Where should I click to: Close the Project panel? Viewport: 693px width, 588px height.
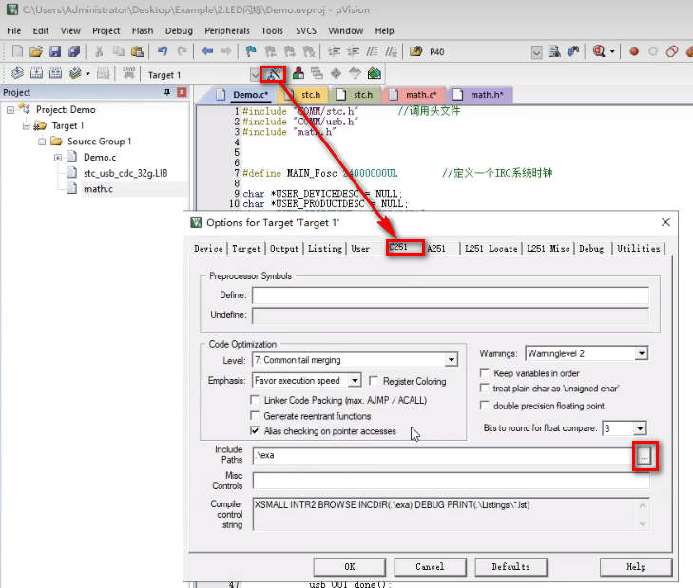182,92
